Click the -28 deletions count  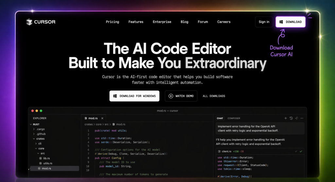(x=241, y=152)
